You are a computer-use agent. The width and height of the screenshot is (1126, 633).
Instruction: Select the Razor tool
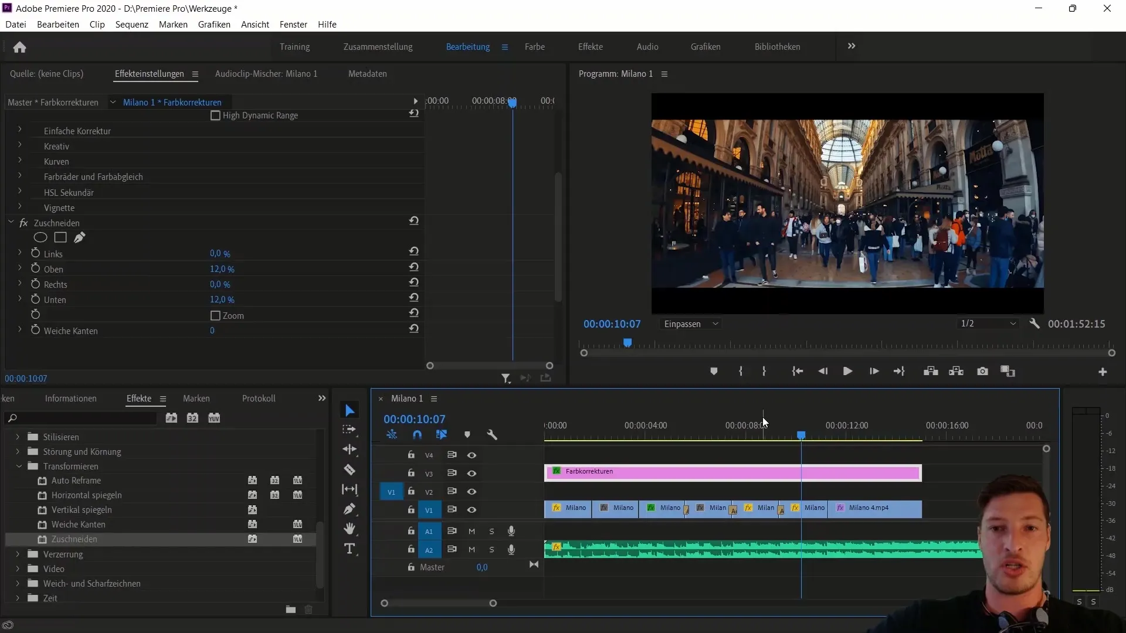[350, 469]
